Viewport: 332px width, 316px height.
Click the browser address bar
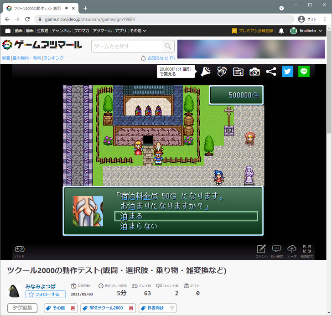[x=164, y=19]
